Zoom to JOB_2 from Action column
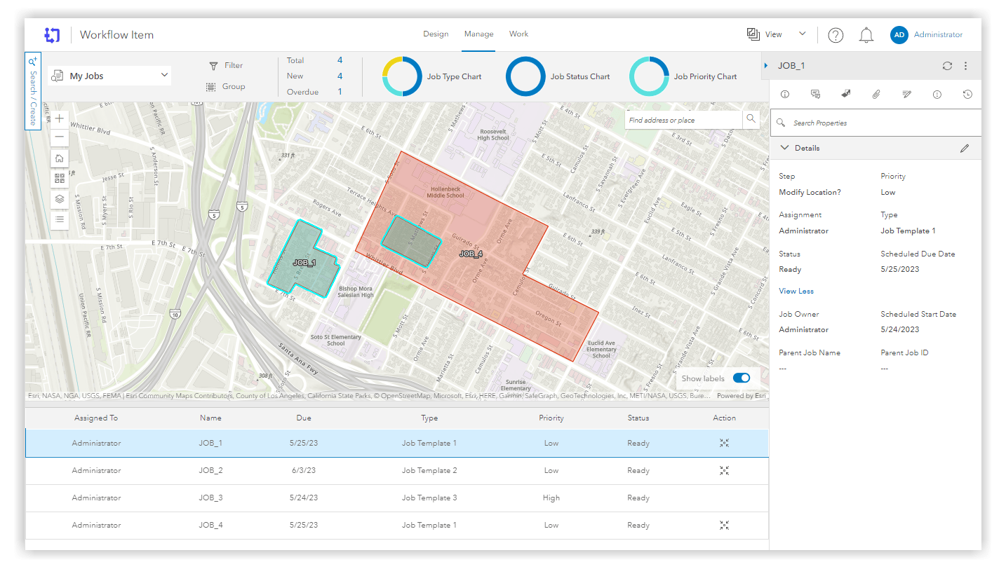 pyautogui.click(x=725, y=470)
